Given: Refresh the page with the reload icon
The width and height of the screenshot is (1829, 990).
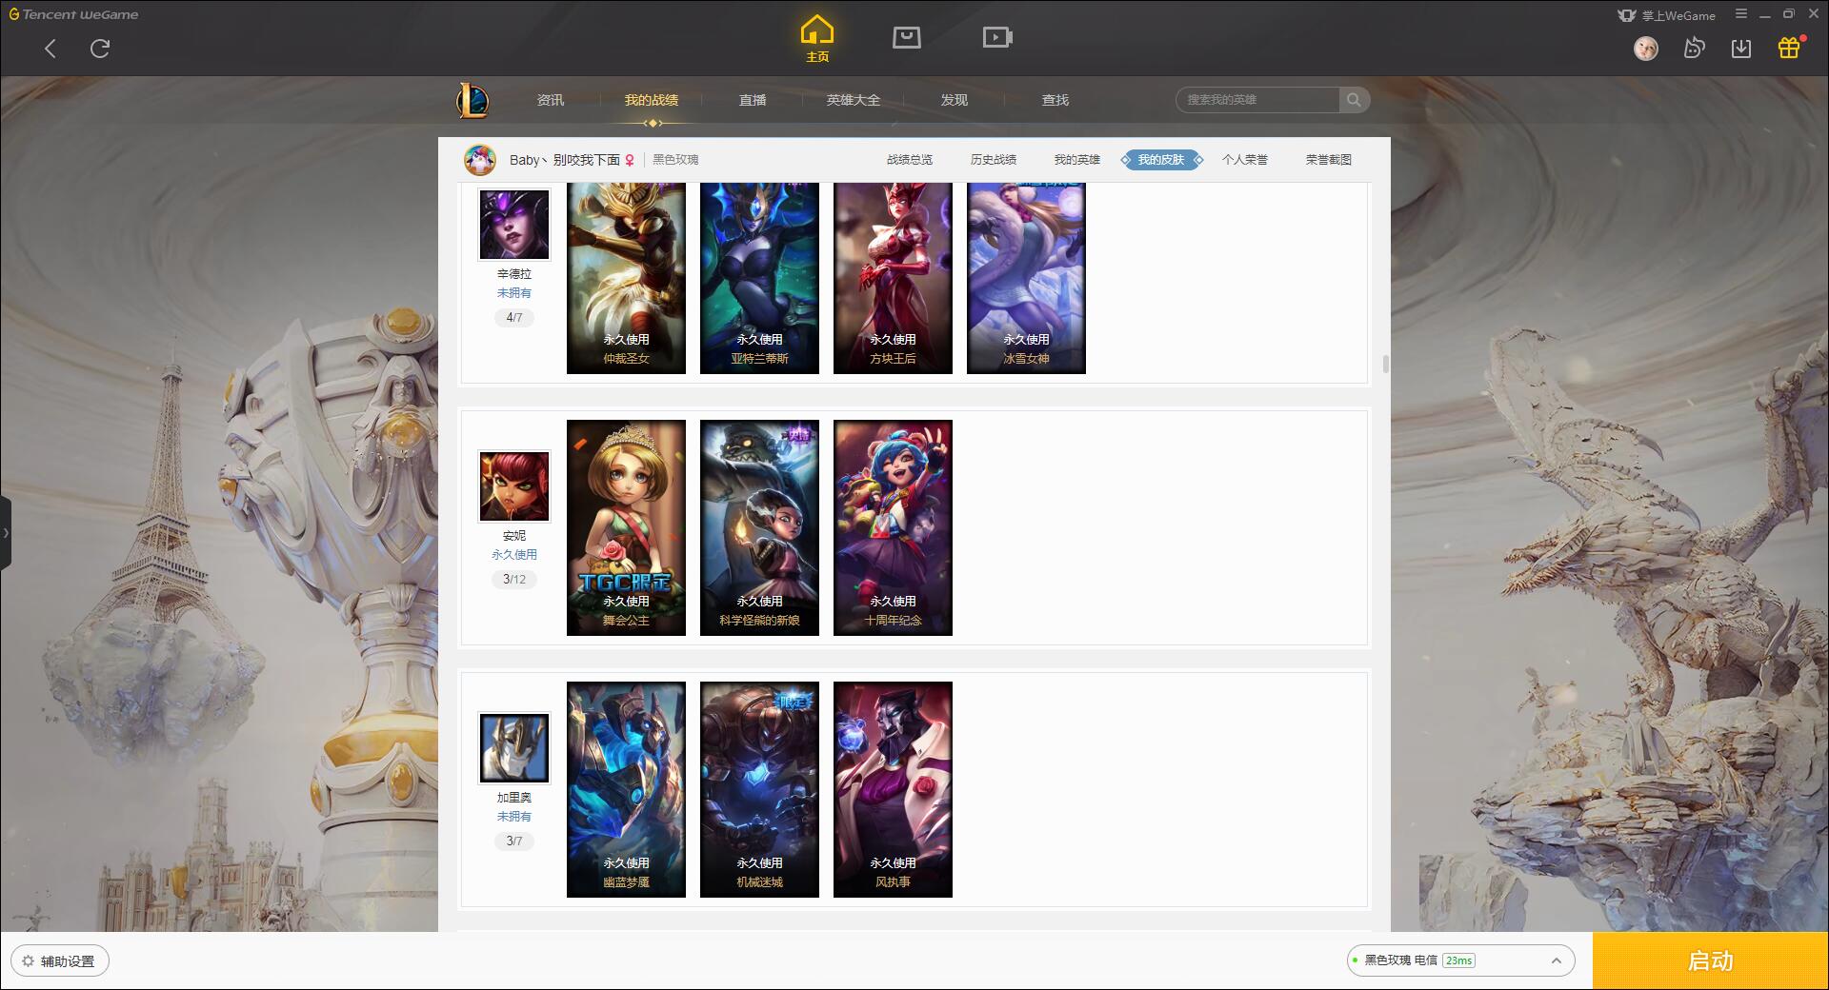Looking at the screenshot, I should tap(100, 49).
